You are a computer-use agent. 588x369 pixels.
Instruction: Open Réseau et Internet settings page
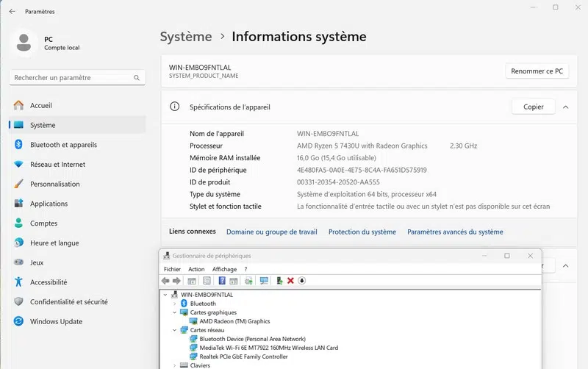coord(57,165)
